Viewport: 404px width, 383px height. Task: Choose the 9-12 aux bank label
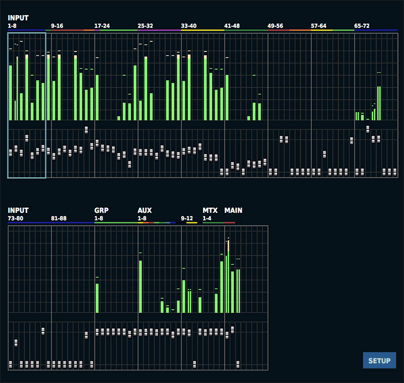coord(187,218)
